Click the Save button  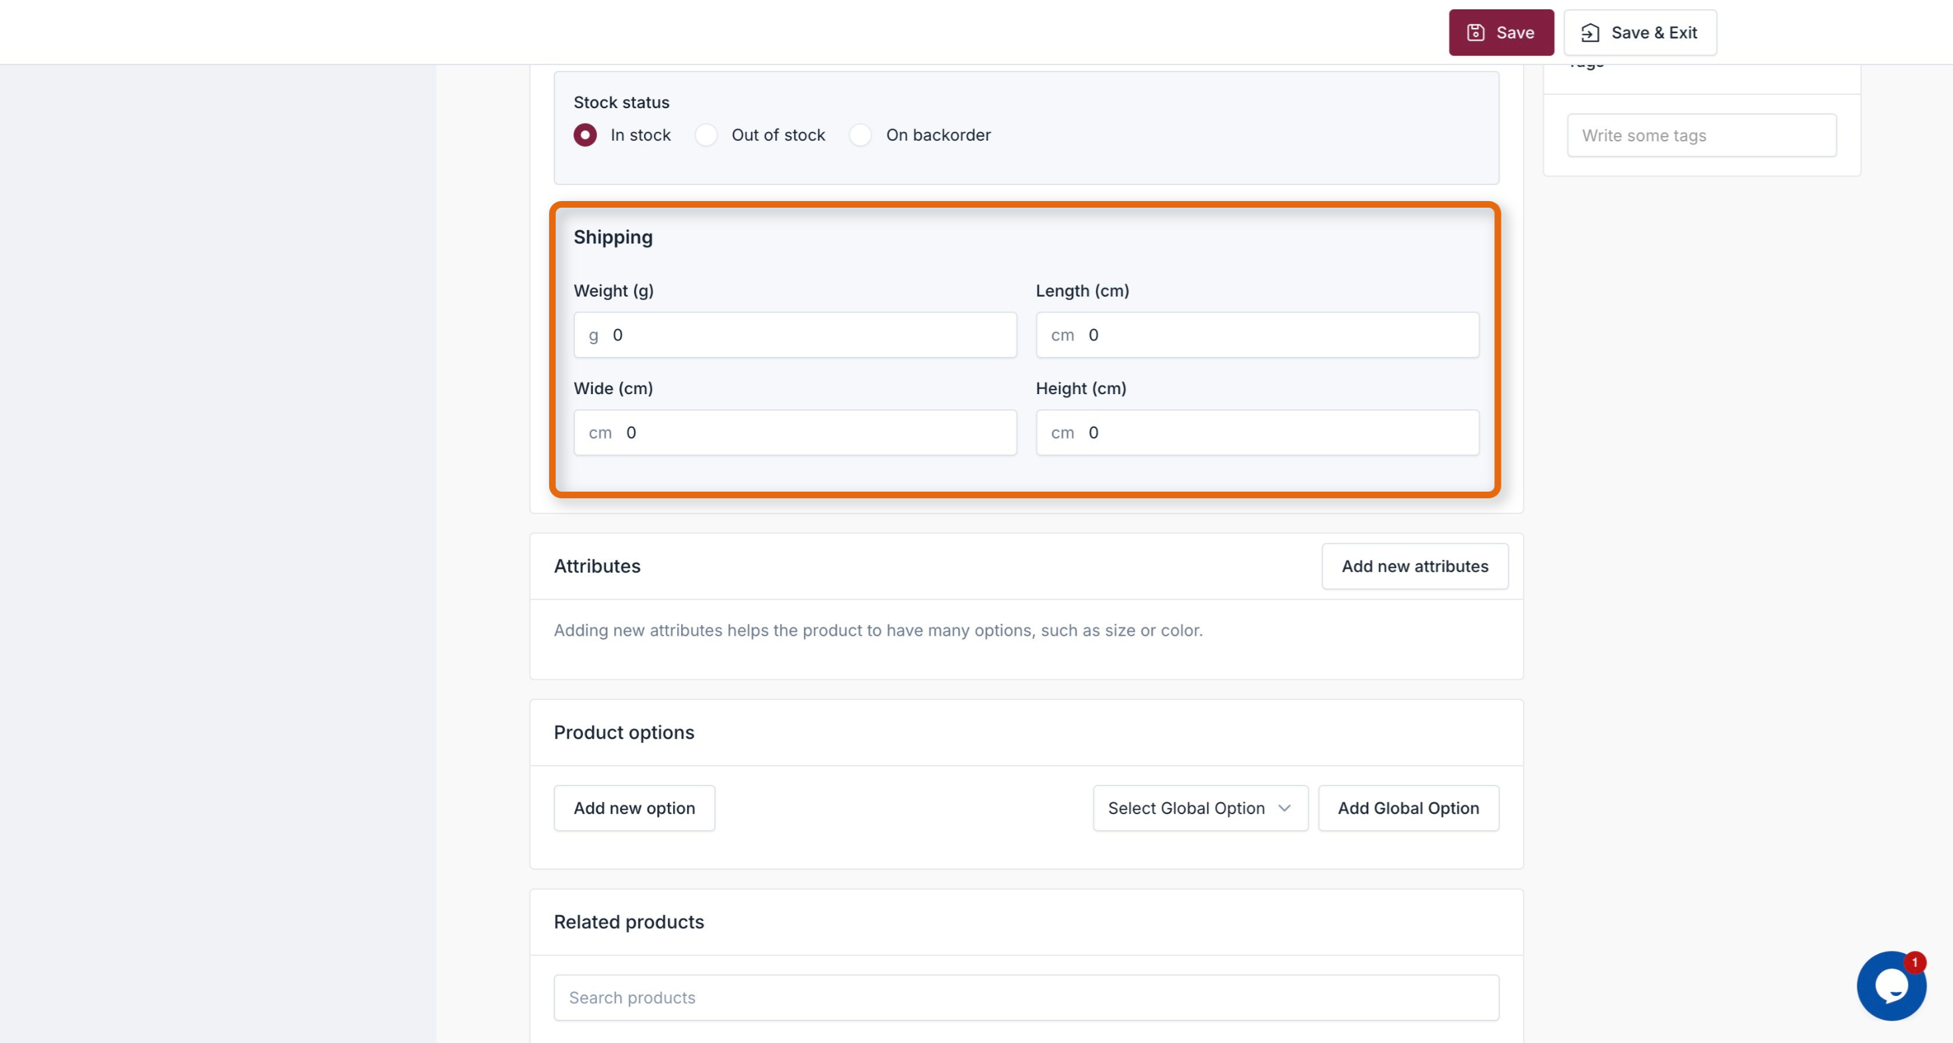tap(1500, 33)
